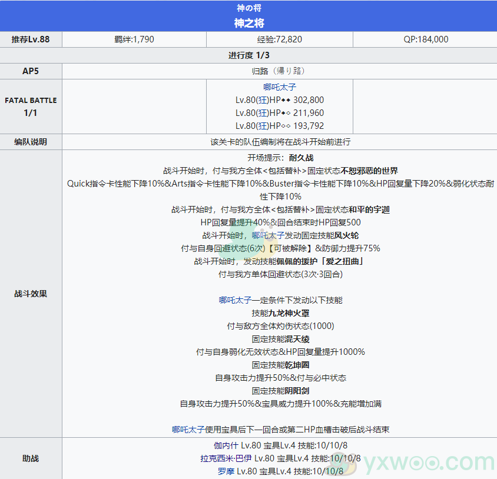Viewport: 497px width, 479px height.
Task: Click the 编队说明 row header
Action: point(31,142)
